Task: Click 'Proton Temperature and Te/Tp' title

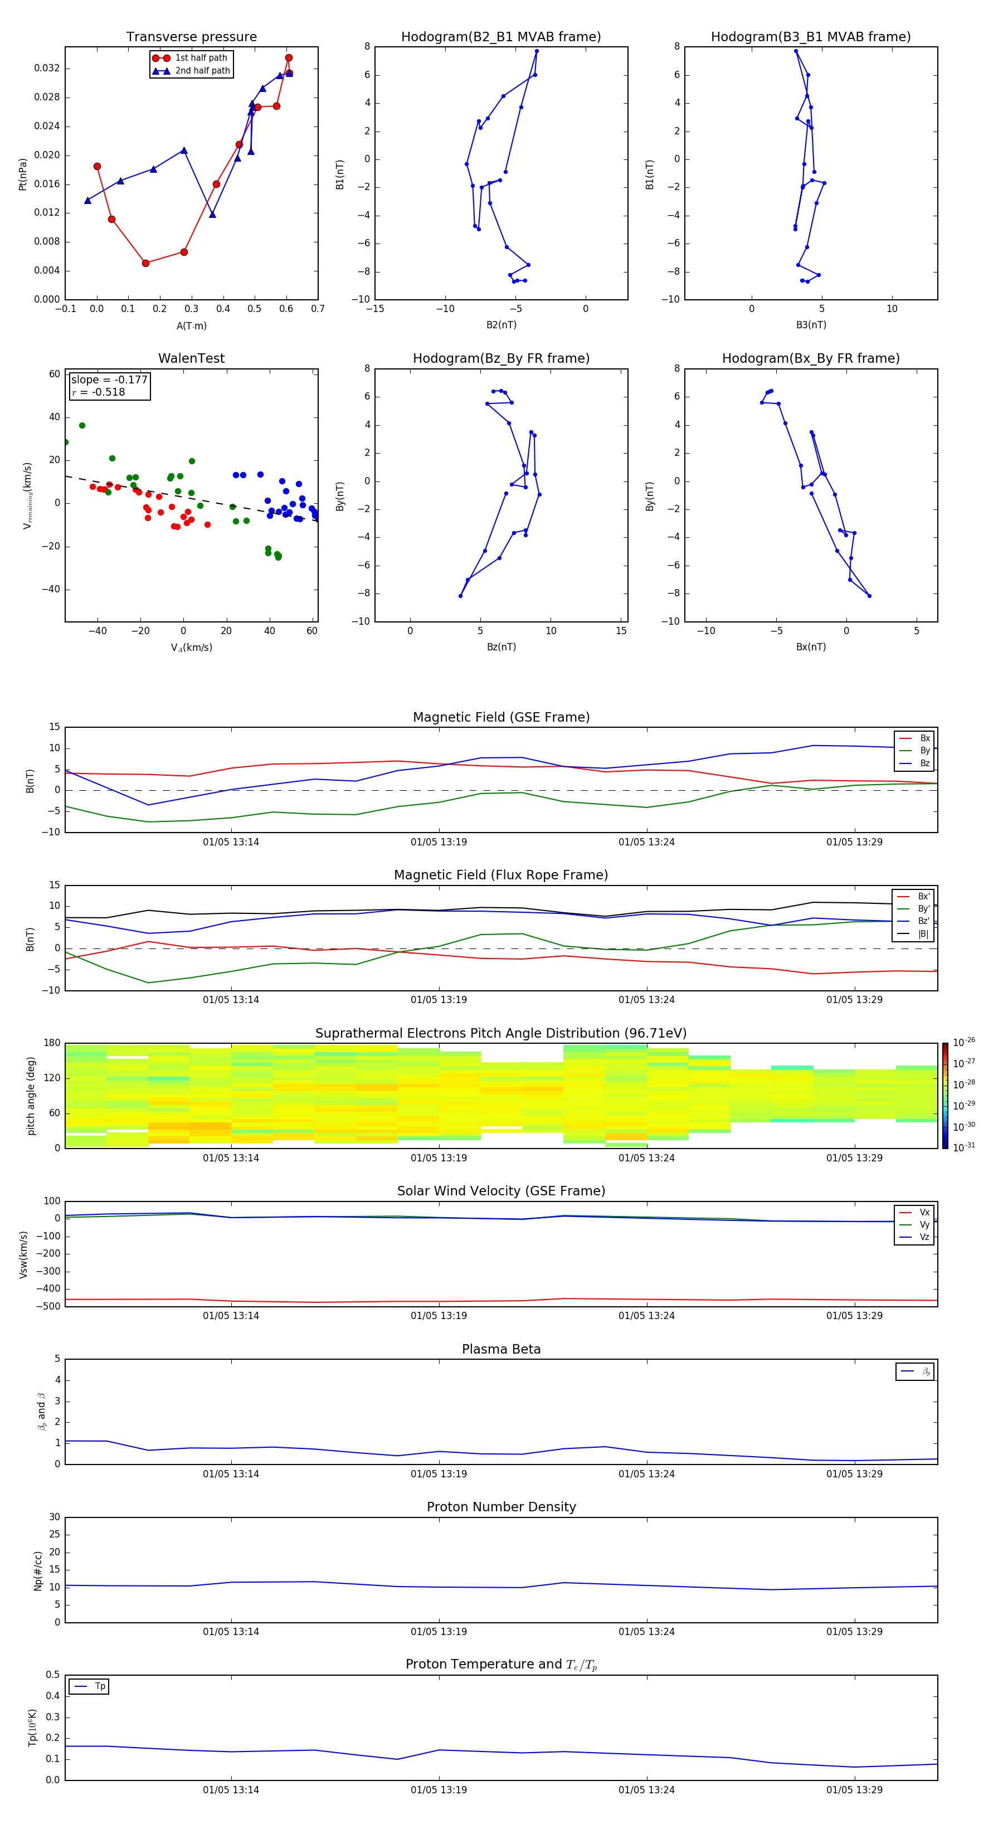Action: [x=501, y=1665]
